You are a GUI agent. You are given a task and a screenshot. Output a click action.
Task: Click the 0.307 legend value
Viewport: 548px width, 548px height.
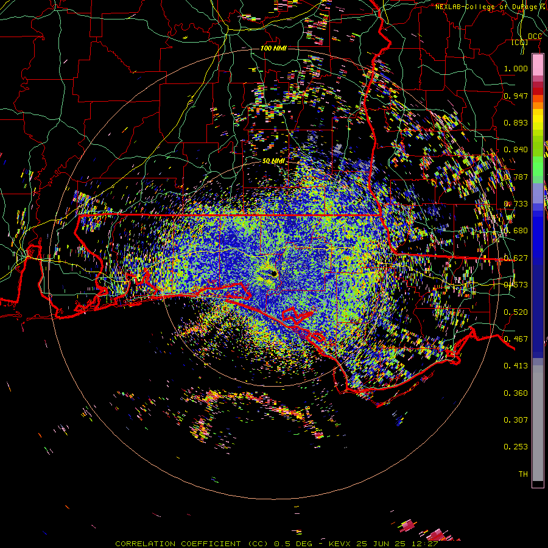coord(516,420)
